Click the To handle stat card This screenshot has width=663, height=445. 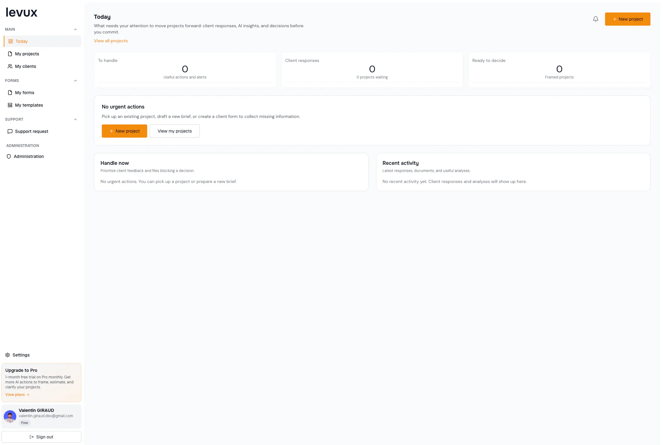(185, 70)
